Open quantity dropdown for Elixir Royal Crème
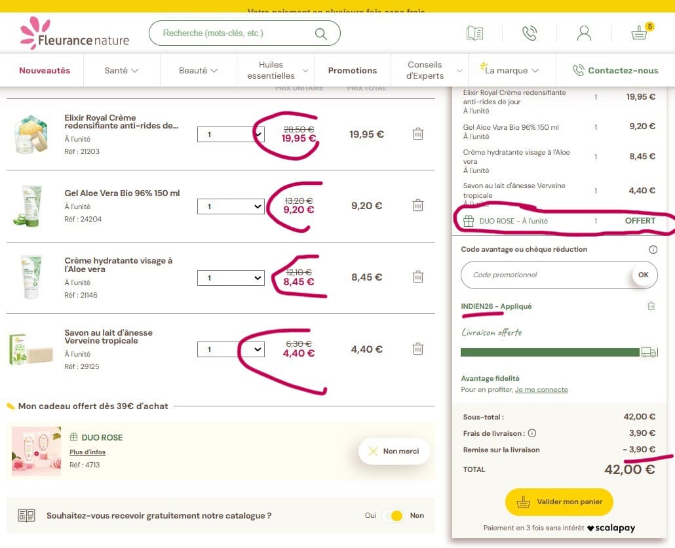 click(231, 134)
